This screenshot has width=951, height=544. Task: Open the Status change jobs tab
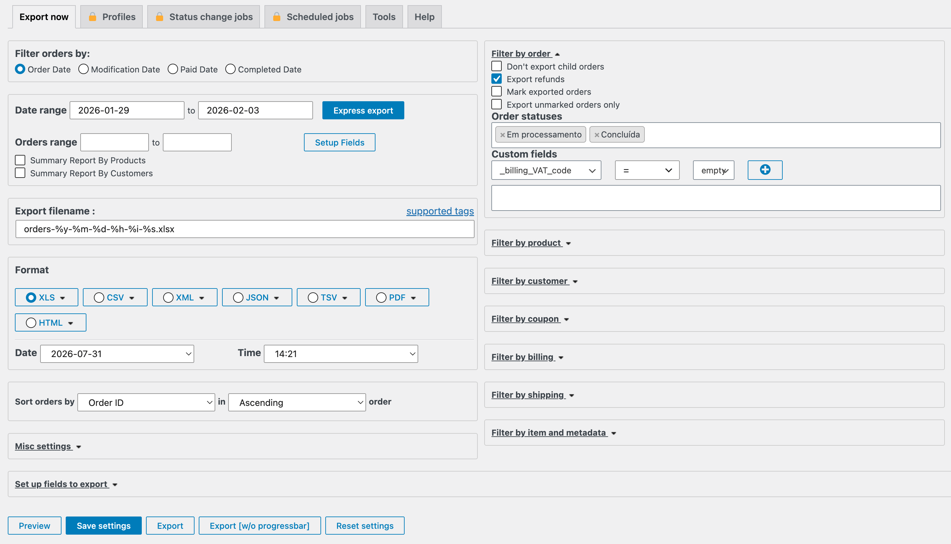coord(203,17)
